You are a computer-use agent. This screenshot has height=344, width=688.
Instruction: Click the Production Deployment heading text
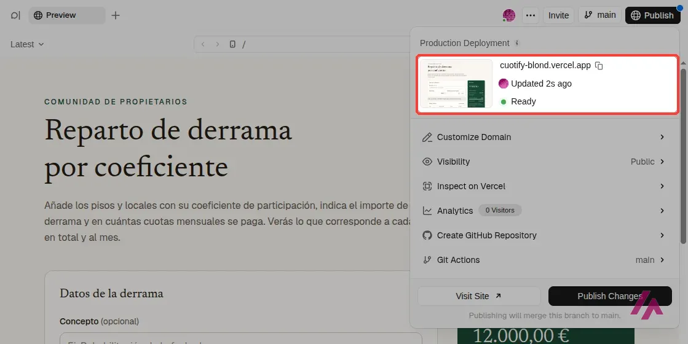(x=465, y=43)
